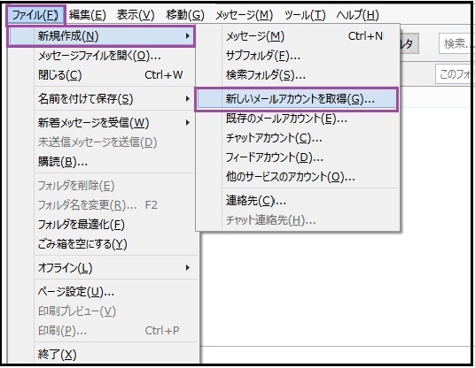Screen dimensions: 475x368
Task: Open the 移動(G) menu
Action: point(185,14)
